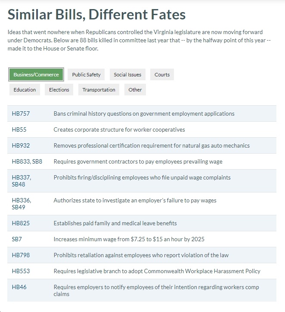Open the Social Issues category
285x312 pixels.
point(127,74)
